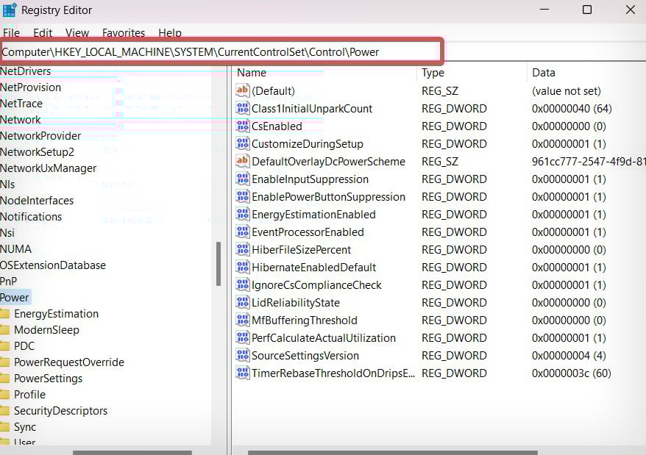The image size is (646, 455).
Task: Select the Network key in the tree
Action: (x=20, y=120)
